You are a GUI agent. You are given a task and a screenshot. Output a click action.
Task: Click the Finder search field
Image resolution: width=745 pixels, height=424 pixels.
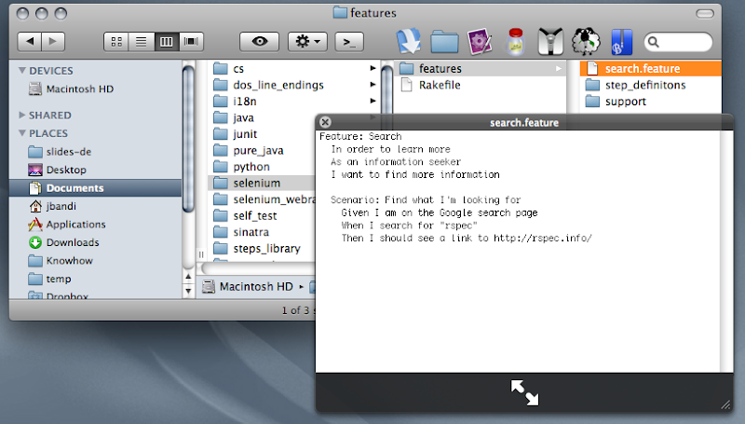(678, 42)
